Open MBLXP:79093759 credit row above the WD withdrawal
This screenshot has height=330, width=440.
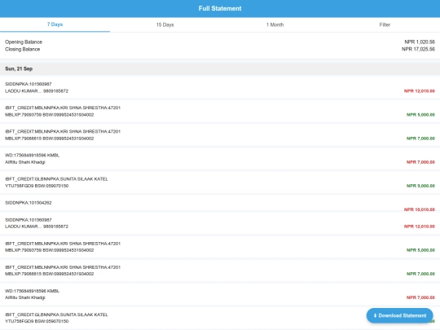tap(220, 111)
